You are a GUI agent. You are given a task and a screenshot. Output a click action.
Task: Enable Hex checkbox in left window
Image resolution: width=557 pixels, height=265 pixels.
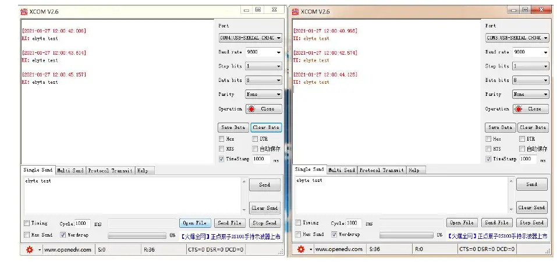[221, 139]
